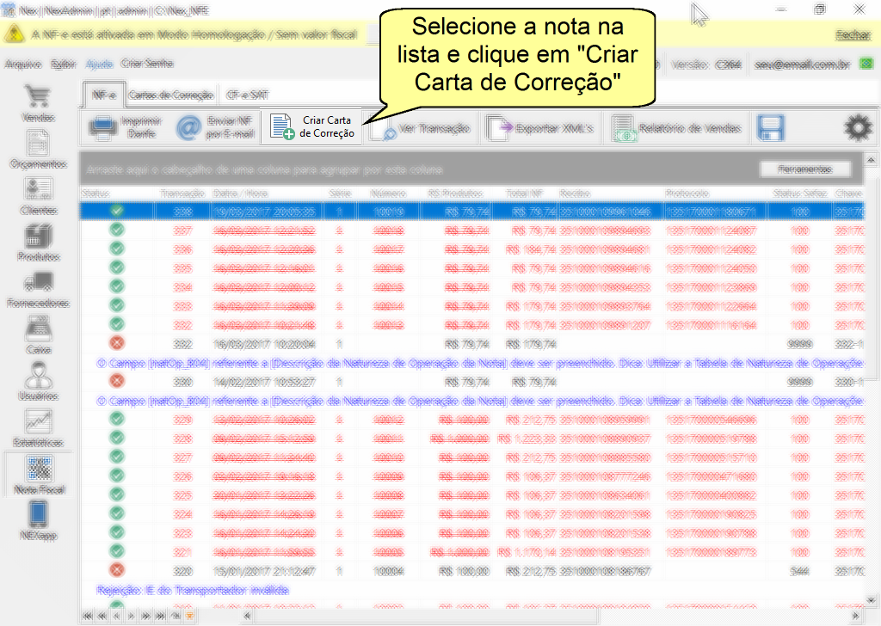Select the row with transaction 329
The width and height of the screenshot is (881, 626).
[x=472, y=420]
